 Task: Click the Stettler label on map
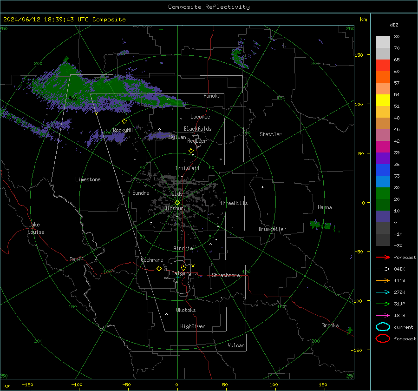pyautogui.click(x=271, y=134)
